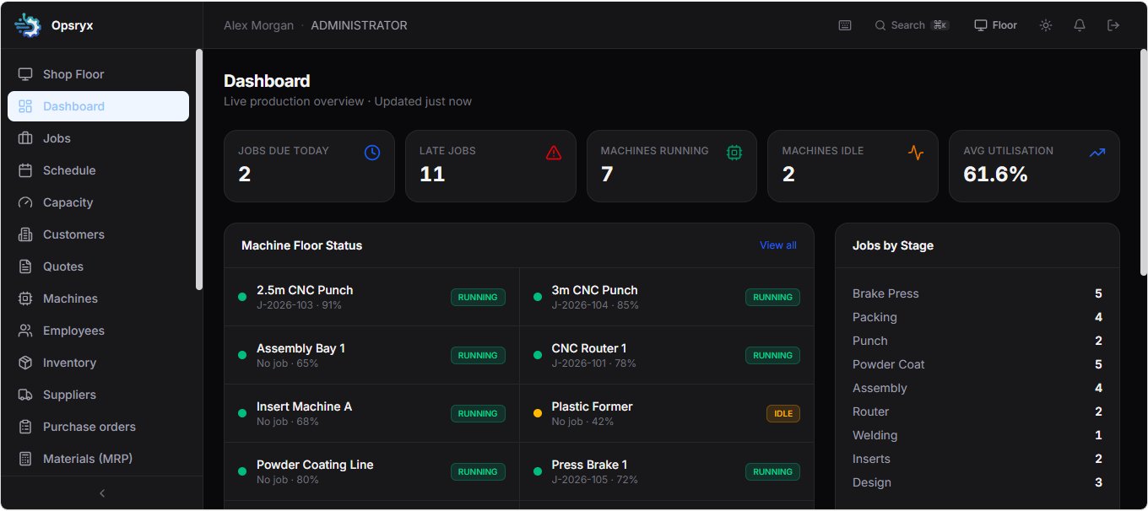Click Powder Coat stage row
Viewport: 1148px width, 511px height.
pyautogui.click(x=977, y=364)
